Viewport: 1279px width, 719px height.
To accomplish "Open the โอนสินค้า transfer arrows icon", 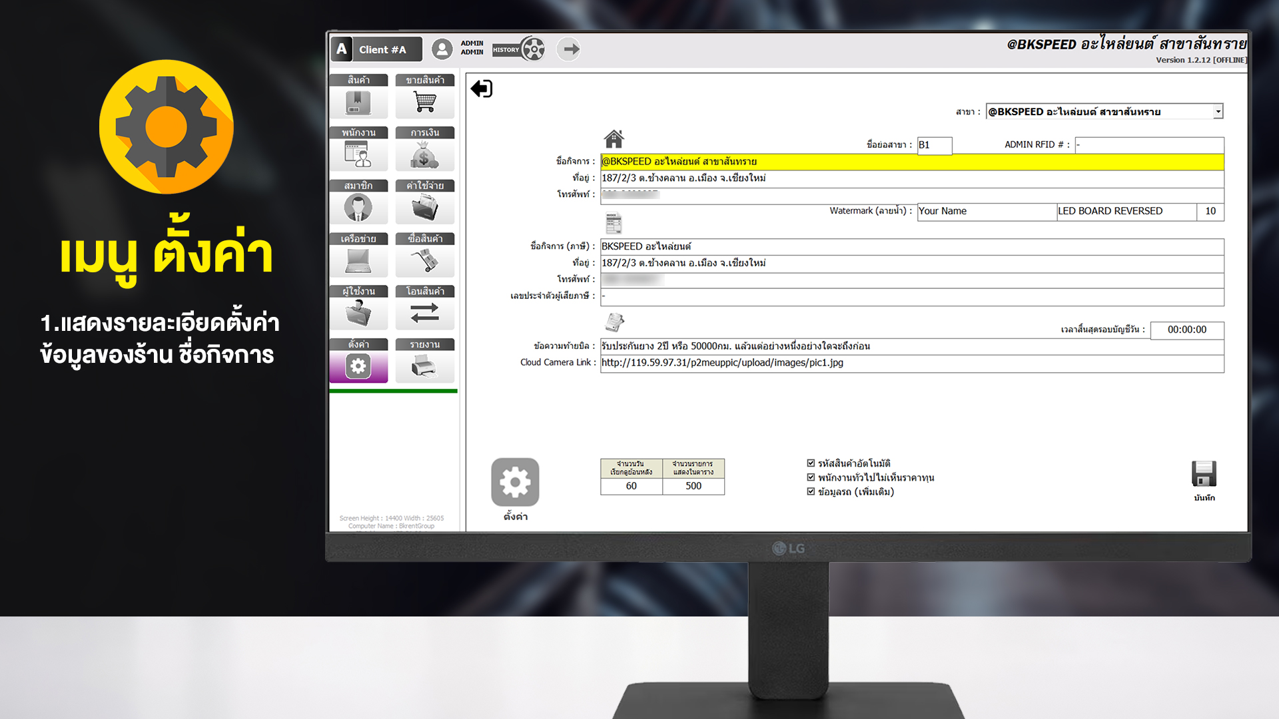I will click(425, 308).
